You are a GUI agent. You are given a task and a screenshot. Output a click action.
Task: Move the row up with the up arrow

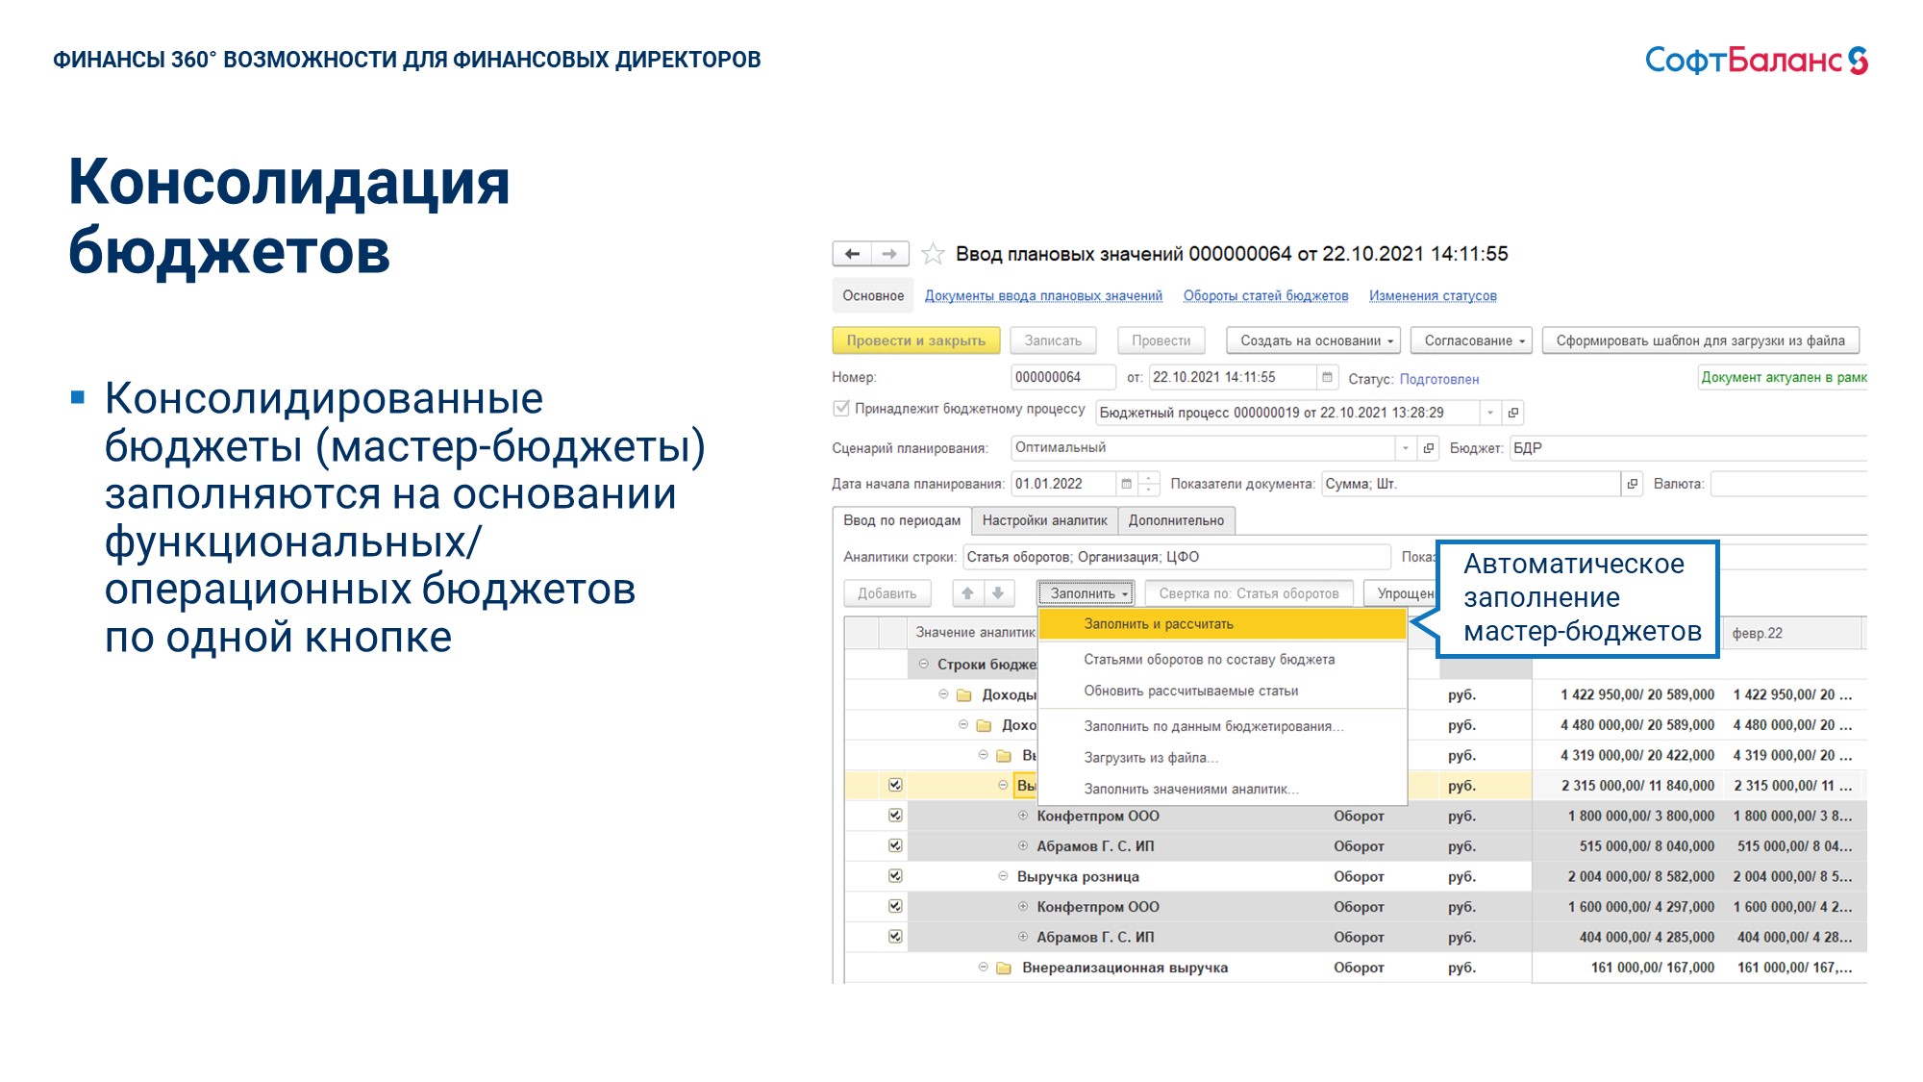point(968,593)
